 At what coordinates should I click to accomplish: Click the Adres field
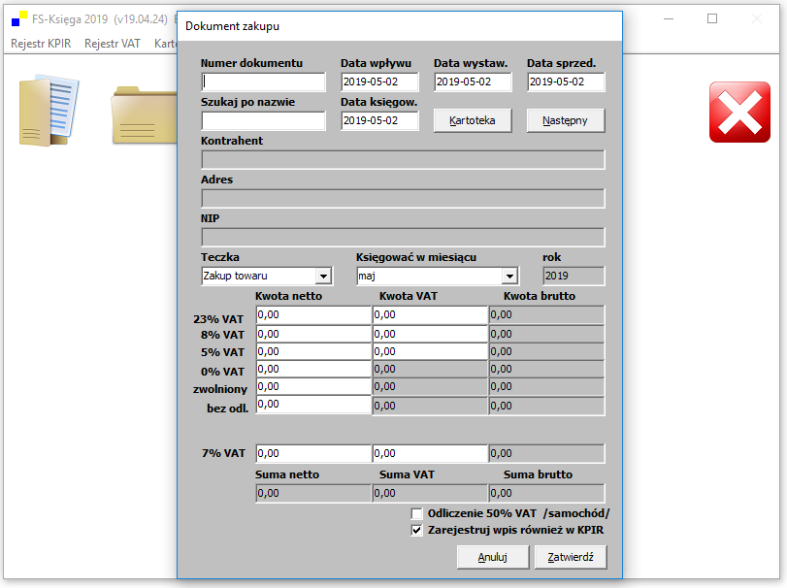(403, 198)
